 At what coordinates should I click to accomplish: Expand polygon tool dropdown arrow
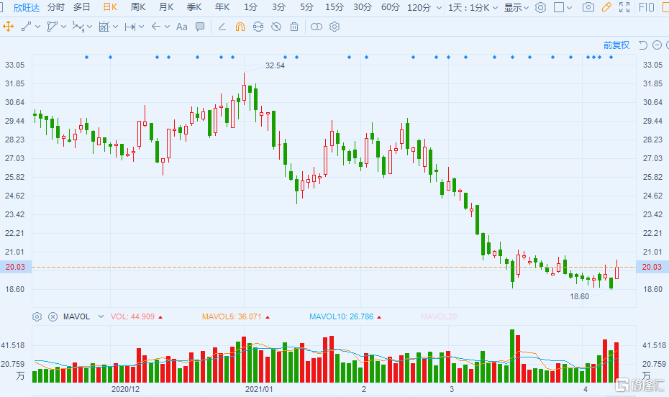(63, 27)
